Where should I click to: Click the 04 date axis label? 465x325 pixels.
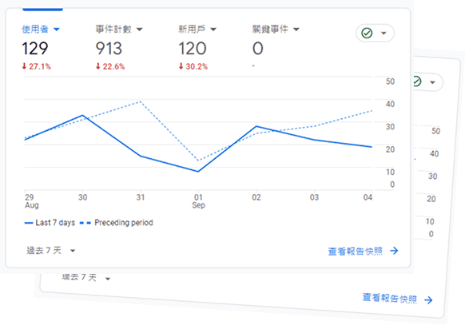368,197
